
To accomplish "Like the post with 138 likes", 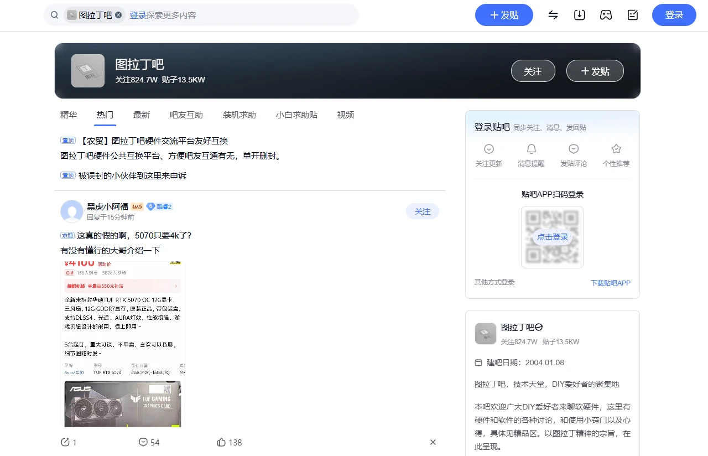I will 221,442.
